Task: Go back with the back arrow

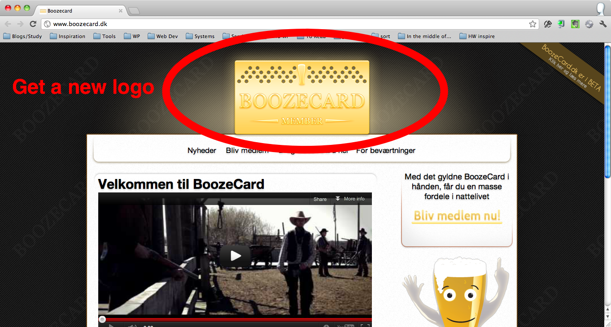Action: pos(8,24)
